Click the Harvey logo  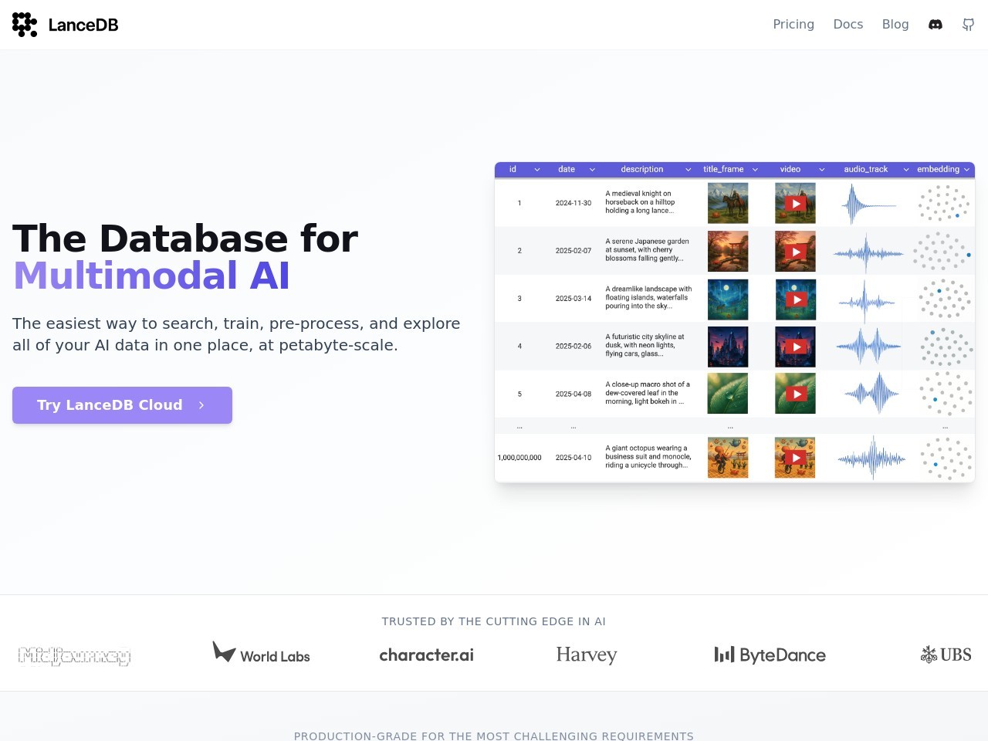(587, 655)
